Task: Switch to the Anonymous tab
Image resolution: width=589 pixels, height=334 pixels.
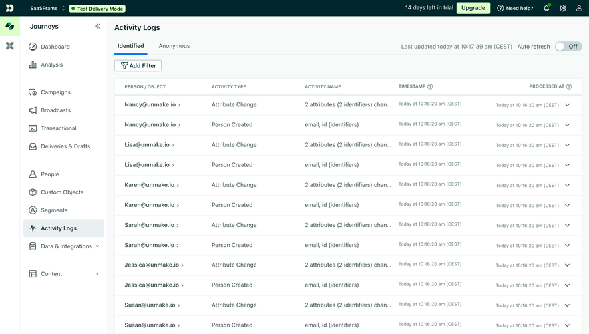Action: tap(174, 46)
